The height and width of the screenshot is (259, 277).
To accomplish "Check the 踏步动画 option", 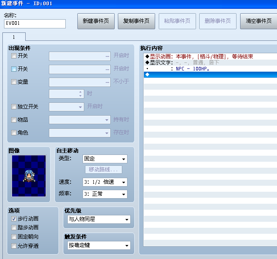I will click(x=14, y=228).
